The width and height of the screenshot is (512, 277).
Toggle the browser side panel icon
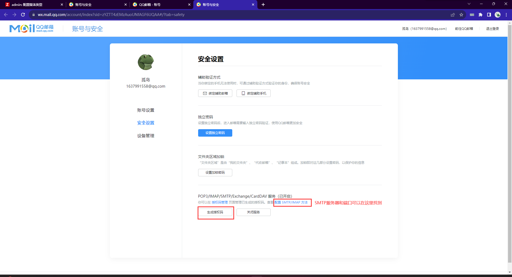489,15
